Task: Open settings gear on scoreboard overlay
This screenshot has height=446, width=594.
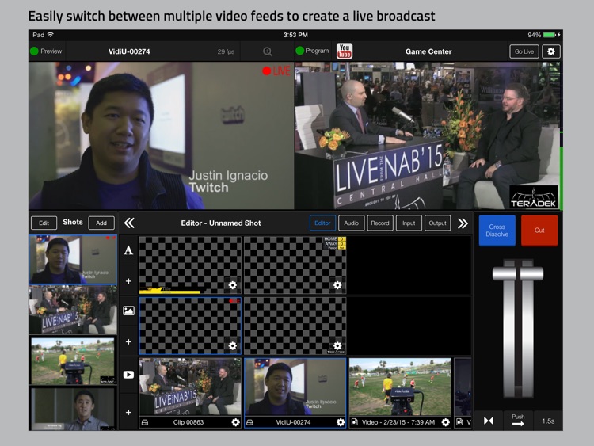Action: click(x=337, y=285)
